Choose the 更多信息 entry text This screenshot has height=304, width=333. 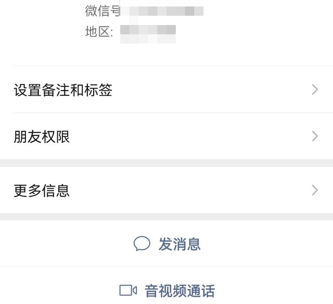pos(42,190)
